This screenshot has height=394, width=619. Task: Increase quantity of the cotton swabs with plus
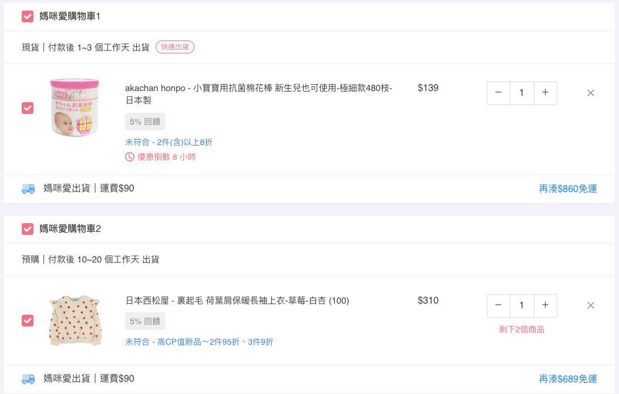pos(545,93)
